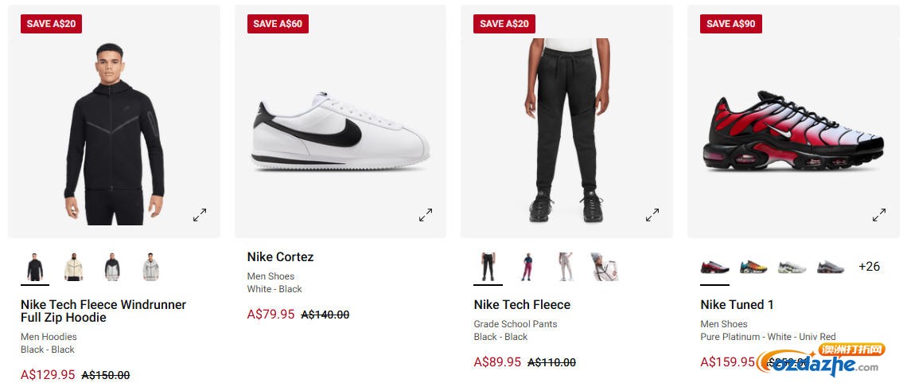Show 26 more Tuned 1 colours
The width and height of the screenshot is (903, 387).
[x=869, y=267]
